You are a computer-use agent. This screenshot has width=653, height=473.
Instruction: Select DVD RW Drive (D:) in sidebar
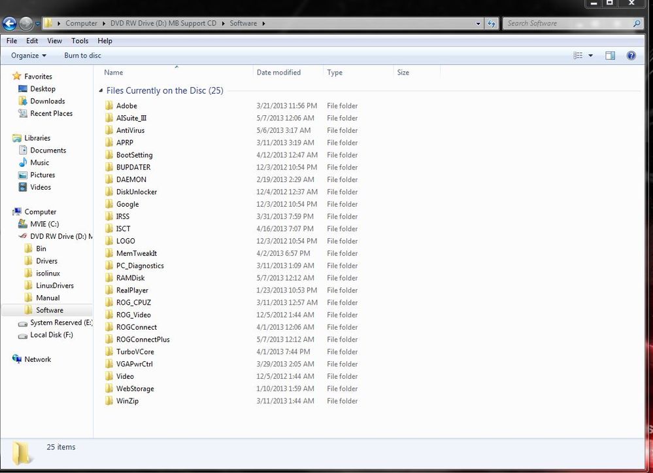[55, 236]
